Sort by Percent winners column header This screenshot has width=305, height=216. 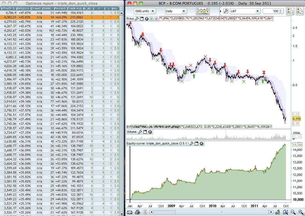tap(61, 8)
